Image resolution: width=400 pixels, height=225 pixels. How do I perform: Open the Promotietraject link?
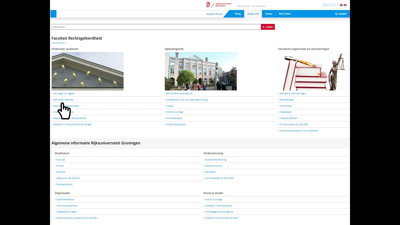pyautogui.click(x=174, y=118)
